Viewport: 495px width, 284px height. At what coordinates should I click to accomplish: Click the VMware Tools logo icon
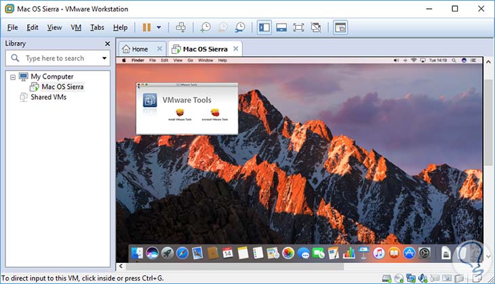click(x=150, y=100)
